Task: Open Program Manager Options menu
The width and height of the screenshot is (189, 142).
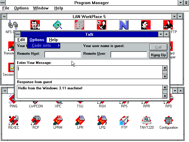Action: [x=22, y=8]
